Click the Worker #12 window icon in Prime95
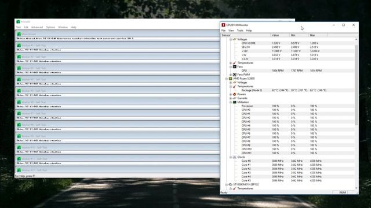The image size is (371, 208). tap(19, 170)
